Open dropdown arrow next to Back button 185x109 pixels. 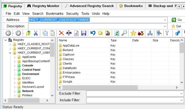tap(13, 33)
